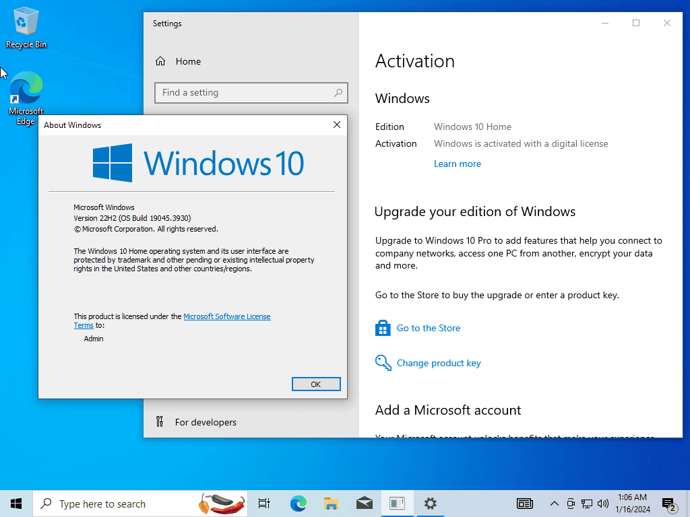
Task: Click 'Windows is activated with a digital license'
Action: point(521,144)
